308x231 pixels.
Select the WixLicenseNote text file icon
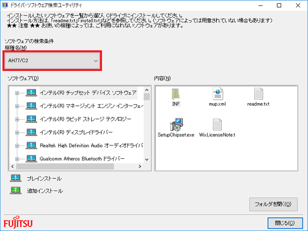pyautogui.click(x=217, y=124)
